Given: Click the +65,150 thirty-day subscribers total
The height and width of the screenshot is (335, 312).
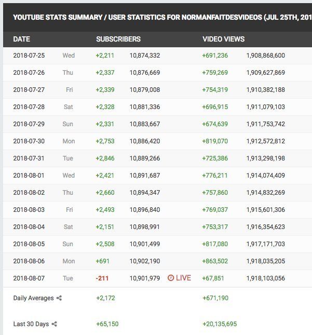Looking at the screenshot, I should coord(107,324).
